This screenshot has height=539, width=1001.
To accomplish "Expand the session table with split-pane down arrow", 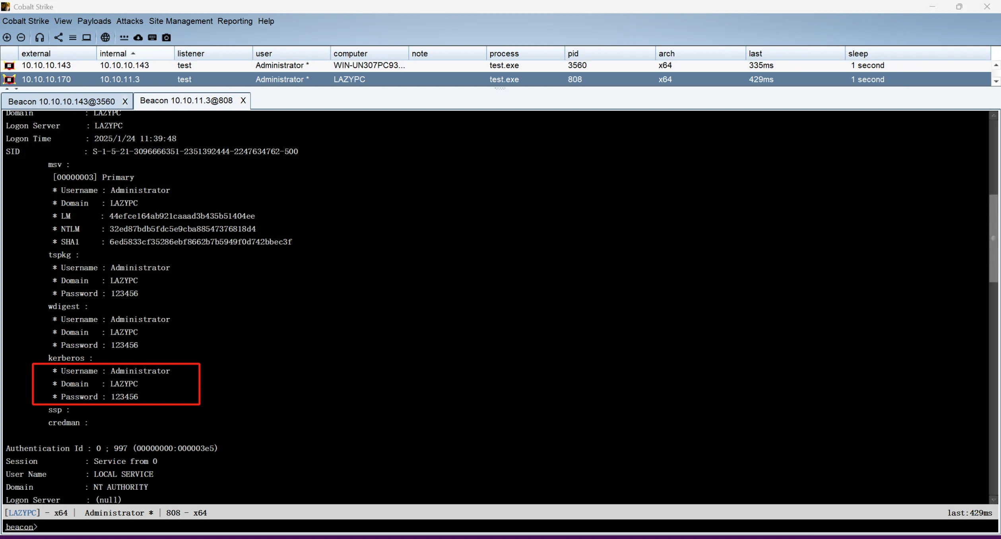I will [x=16, y=89].
